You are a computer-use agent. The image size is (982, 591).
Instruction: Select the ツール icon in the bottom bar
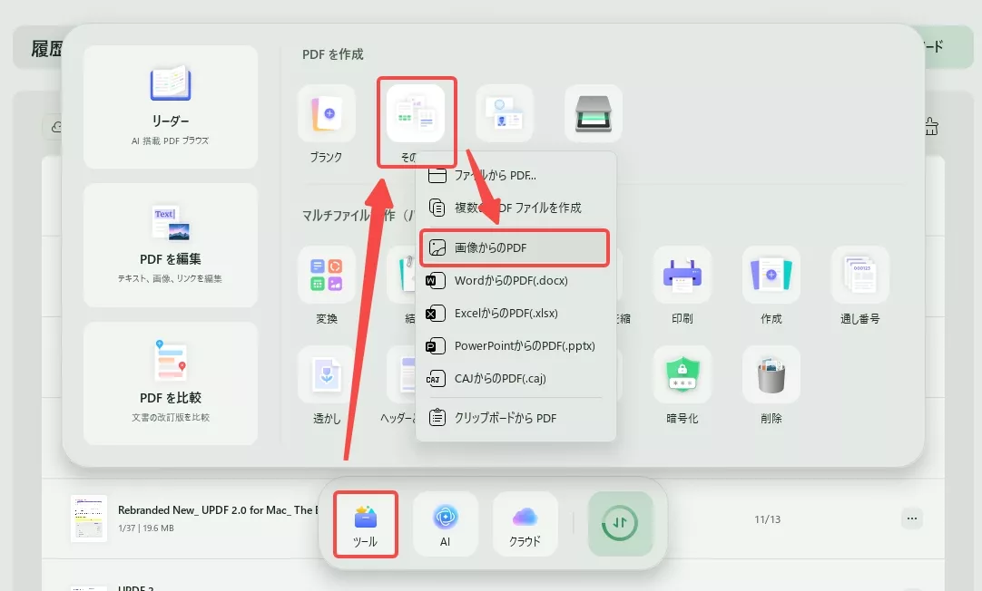[x=365, y=524]
